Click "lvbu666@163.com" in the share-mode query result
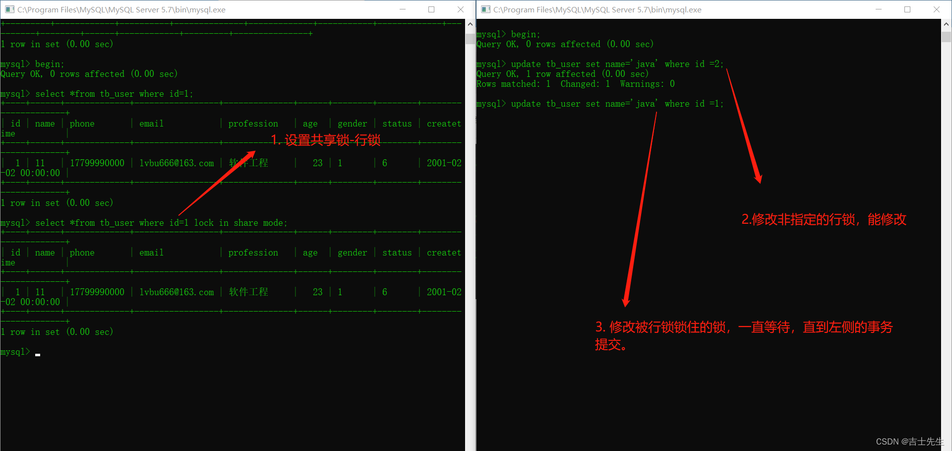Image resolution: width=952 pixels, height=451 pixels. 177,292
